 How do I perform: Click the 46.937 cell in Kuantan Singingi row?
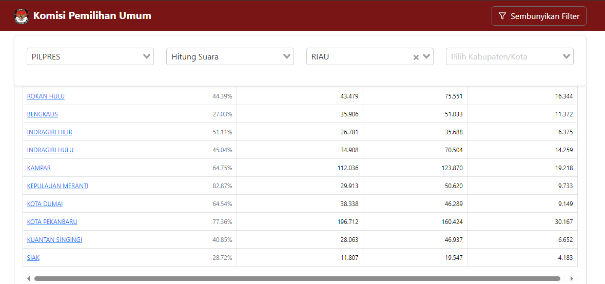click(415, 240)
